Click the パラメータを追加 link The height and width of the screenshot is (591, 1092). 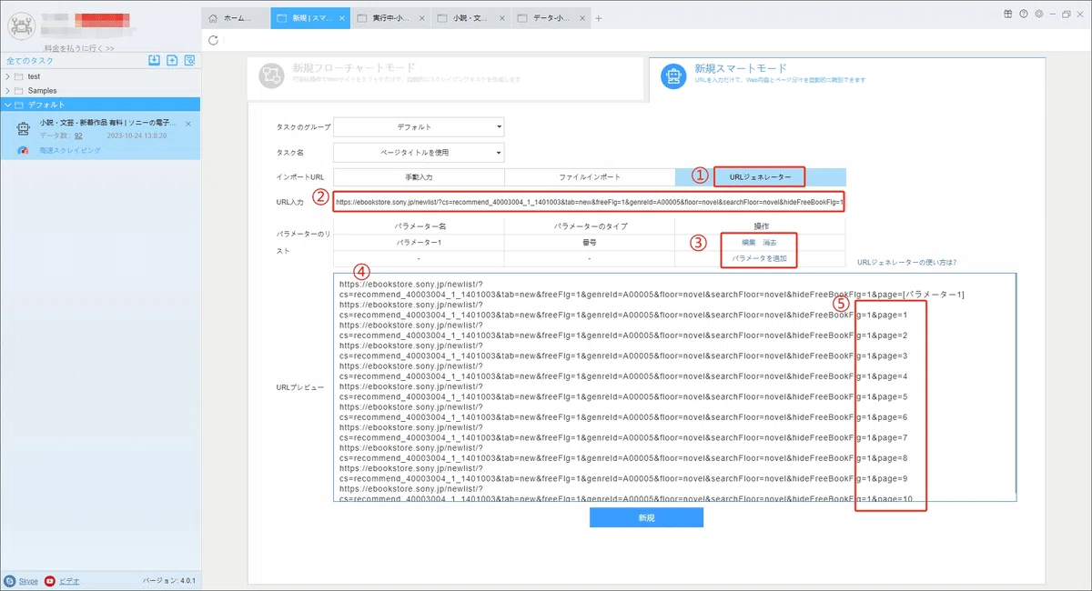[x=760, y=259]
